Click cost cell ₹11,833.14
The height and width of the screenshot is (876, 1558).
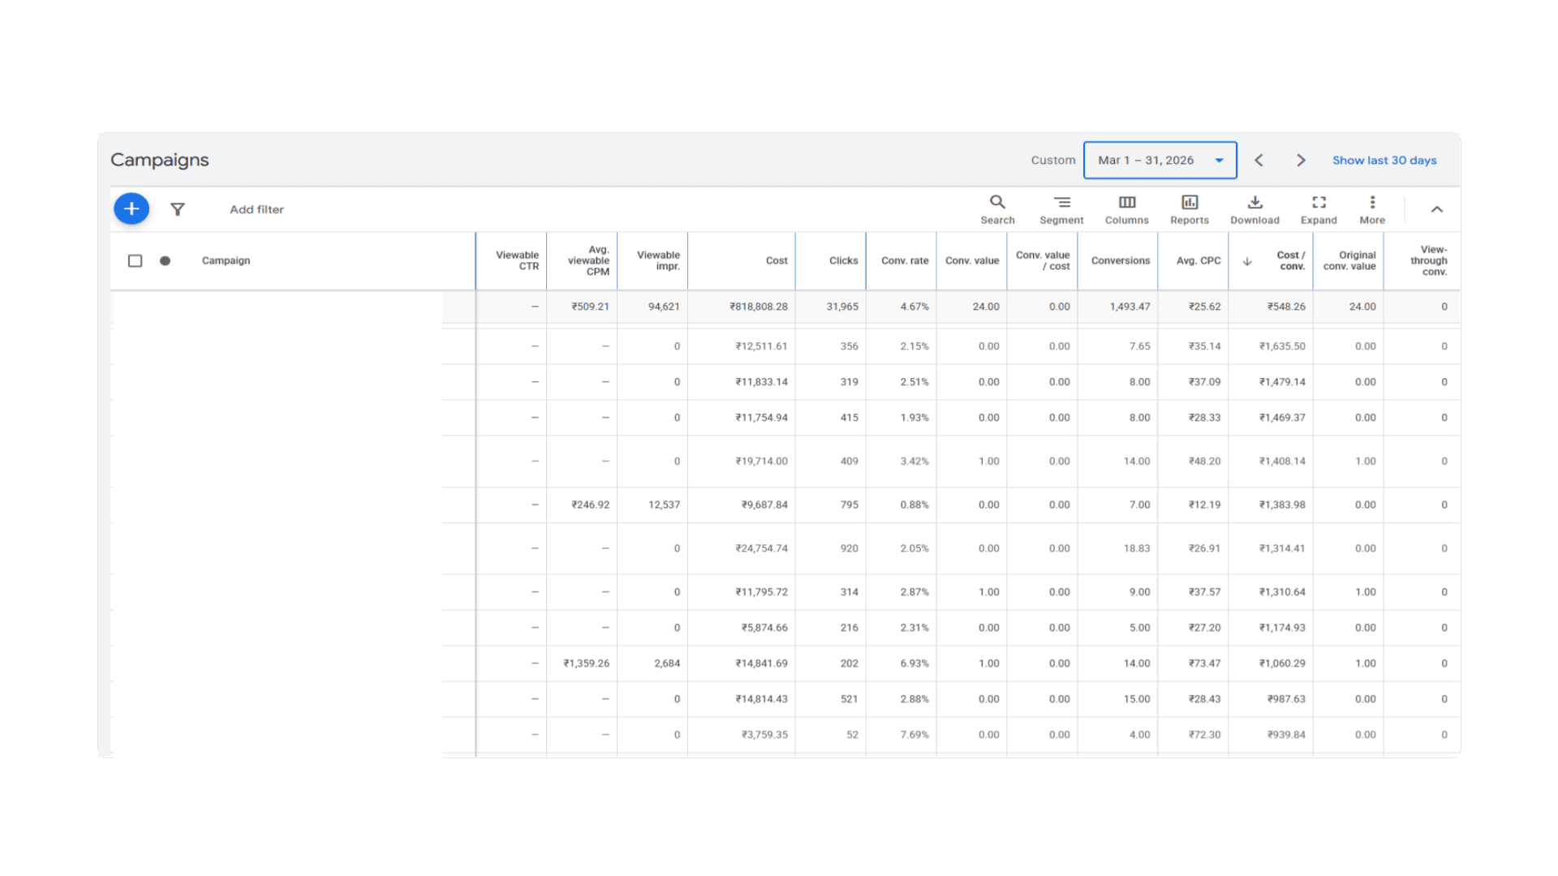pos(761,382)
